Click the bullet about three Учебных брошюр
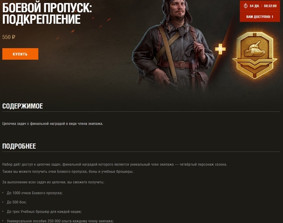283x223 pixels. coord(44,211)
